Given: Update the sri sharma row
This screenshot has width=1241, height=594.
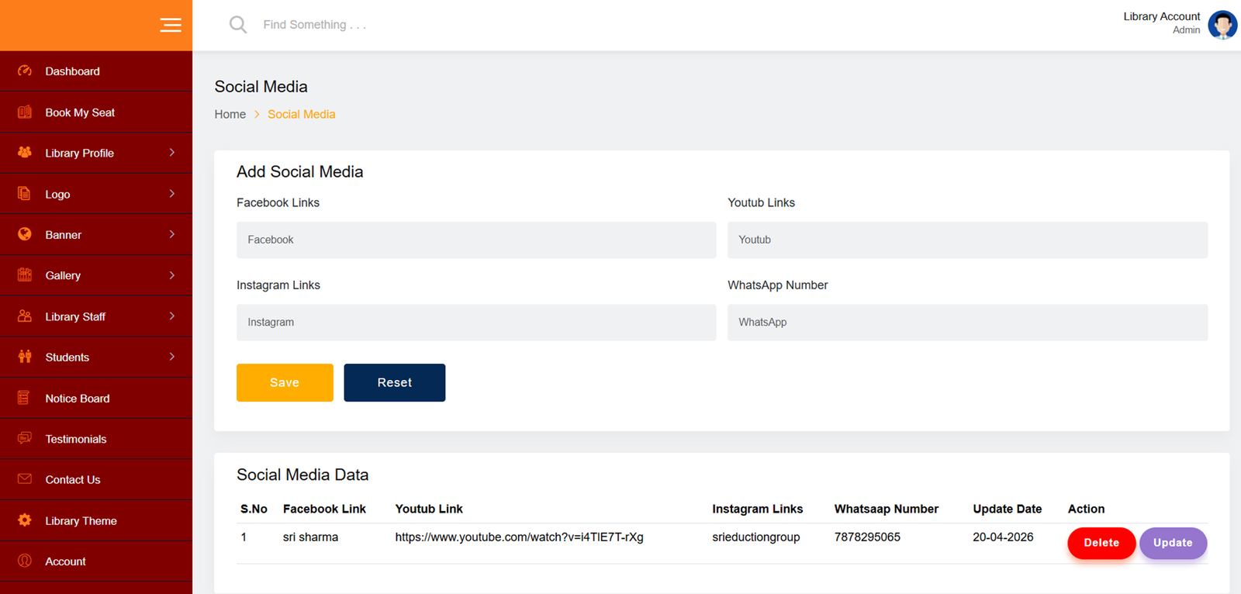Looking at the screenshot, I should pyautogui.click(x=1173, y=543).
